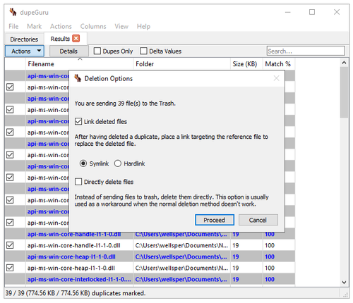This screenshot has height=303, width=353.
Task: Unmark the api-ms-win-core-handle-l1-1-0.dll duplicate checkbox
Action: point(10,245)
